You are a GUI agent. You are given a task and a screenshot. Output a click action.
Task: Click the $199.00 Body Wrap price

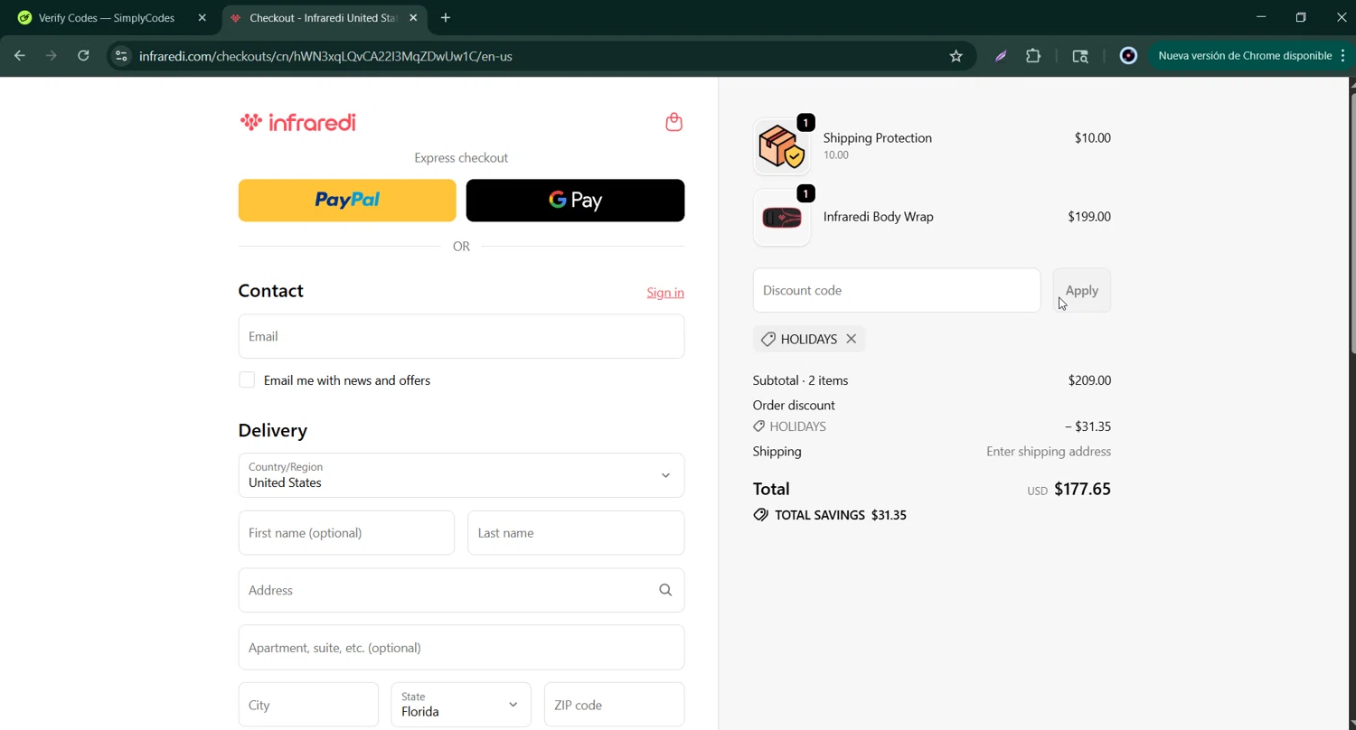(x=1089, y=217)
